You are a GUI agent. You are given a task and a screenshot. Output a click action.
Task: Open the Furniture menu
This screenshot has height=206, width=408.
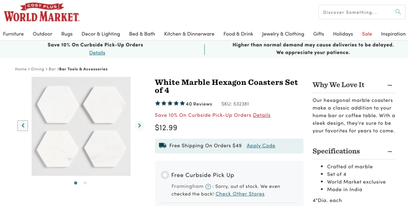[14, 34]
